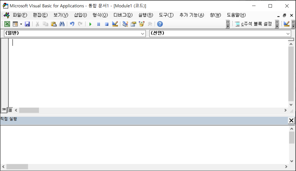Screen dimensions: 296x171
Task: Open the 도구(T) menu
Action: pyautogui.click(x=166, y=15)
